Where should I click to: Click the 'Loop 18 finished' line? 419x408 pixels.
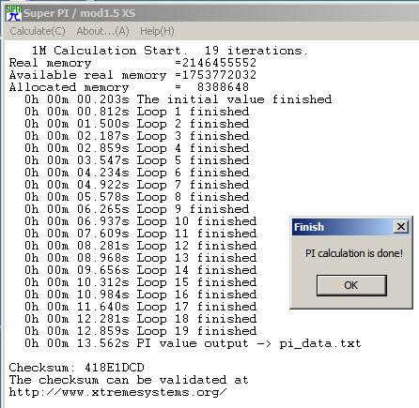point(141,319)
